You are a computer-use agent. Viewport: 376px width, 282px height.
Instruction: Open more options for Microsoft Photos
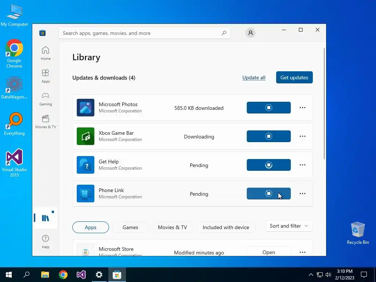[x=303, y=108]
